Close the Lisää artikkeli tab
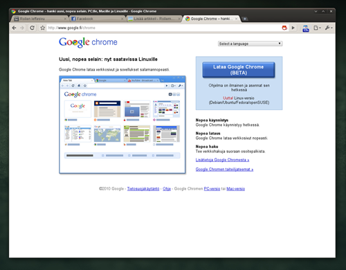The height and width of the screenshot is (270, 346). [179, 19]
